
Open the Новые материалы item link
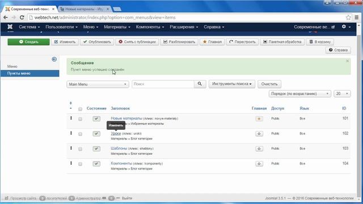(126, 118)
